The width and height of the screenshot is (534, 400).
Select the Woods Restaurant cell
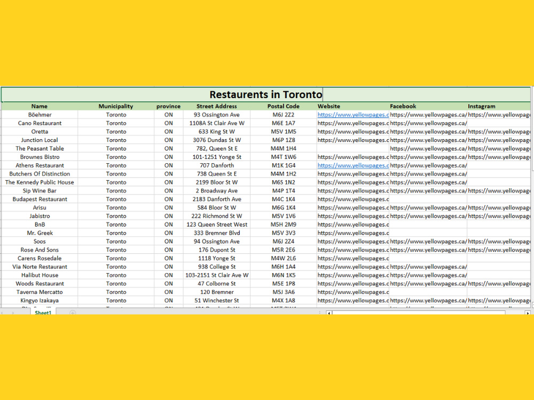tap(40, 284)
